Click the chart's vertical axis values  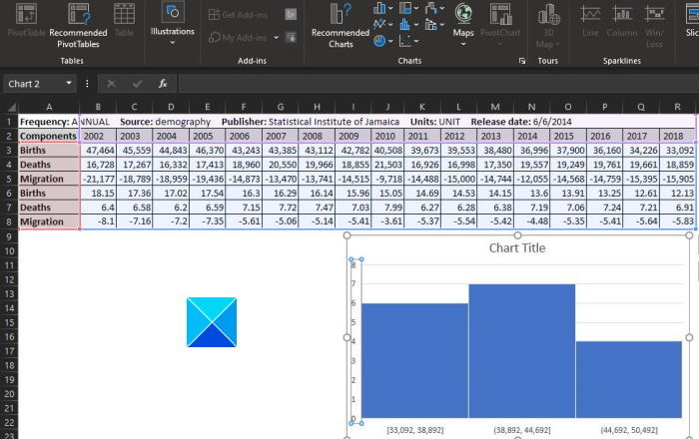[354, 342]
